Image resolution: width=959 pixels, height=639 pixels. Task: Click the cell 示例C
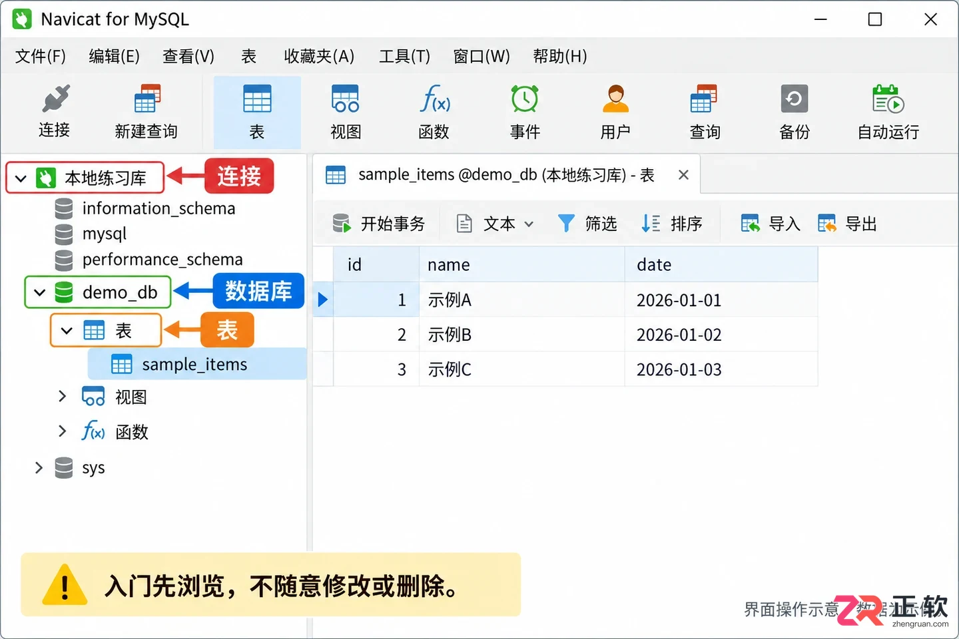(x=522, y=369)
